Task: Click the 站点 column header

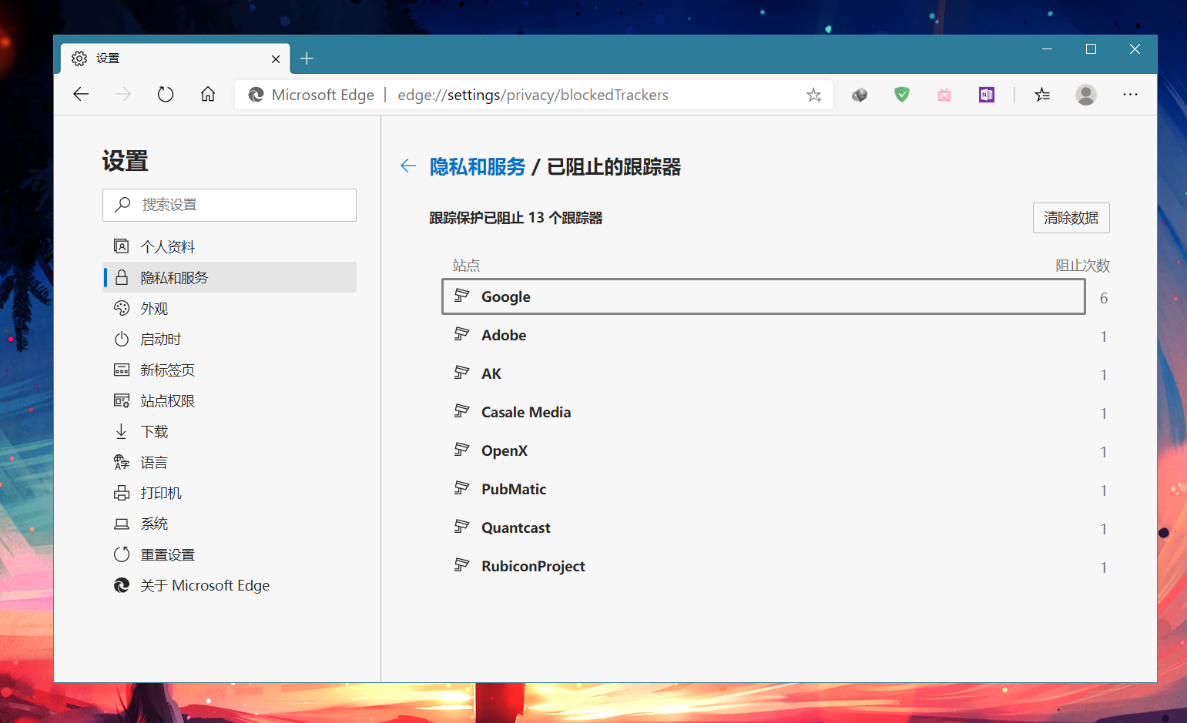Action: pyautogui.click(x=466, y=266)
